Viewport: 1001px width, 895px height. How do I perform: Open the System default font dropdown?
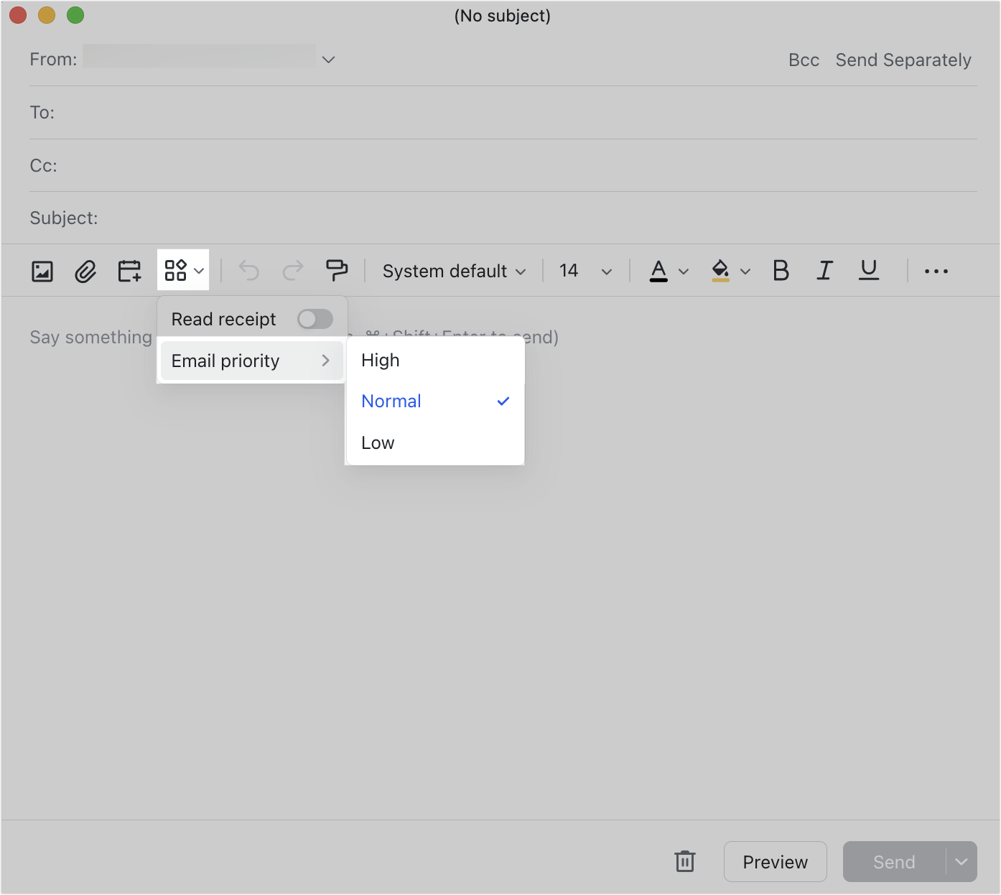[454, 271]
